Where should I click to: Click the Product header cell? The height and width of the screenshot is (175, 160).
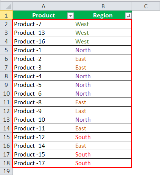tap(43, 15)
